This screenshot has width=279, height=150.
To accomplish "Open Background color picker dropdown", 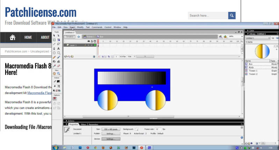I will coord(136,129).
